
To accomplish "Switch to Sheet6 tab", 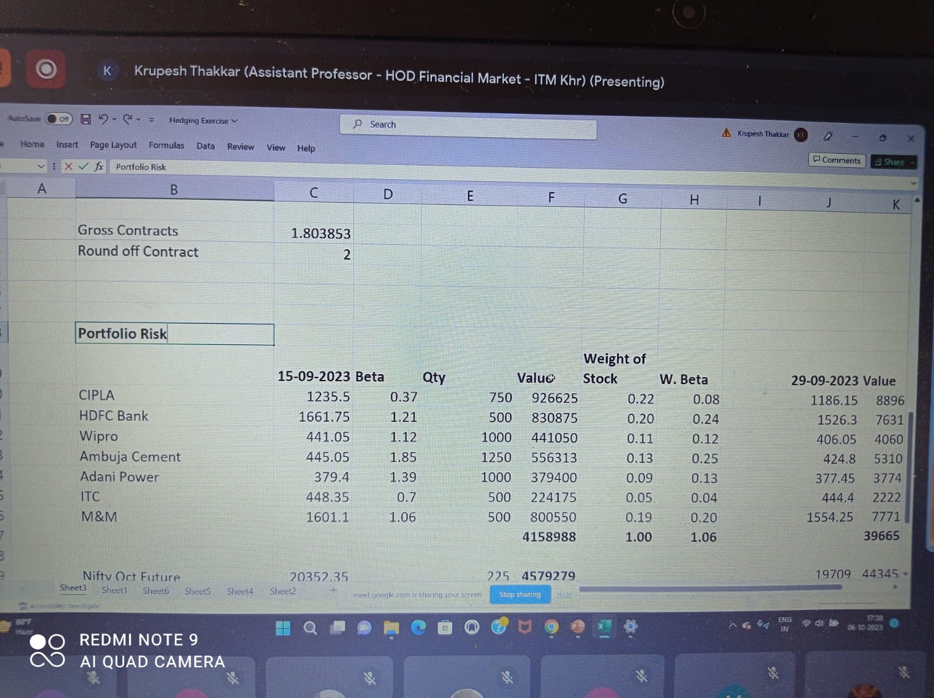I will 156,591.
